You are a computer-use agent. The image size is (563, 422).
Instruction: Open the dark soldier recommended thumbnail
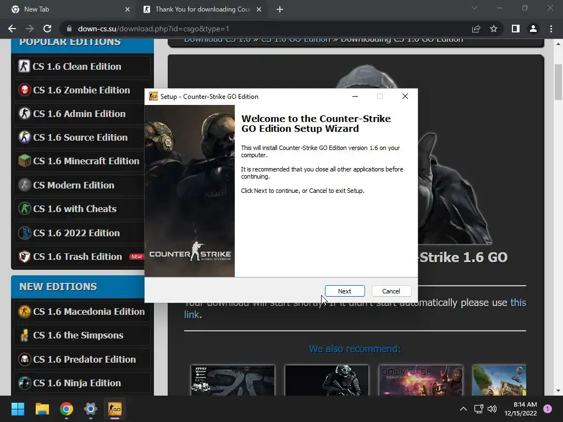point(327,380)
